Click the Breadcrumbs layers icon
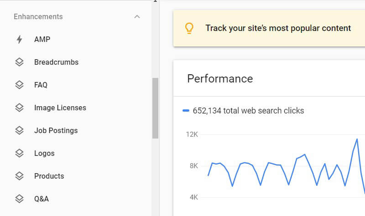The height and width of the screenshot is (216, 365). point(19,62)
